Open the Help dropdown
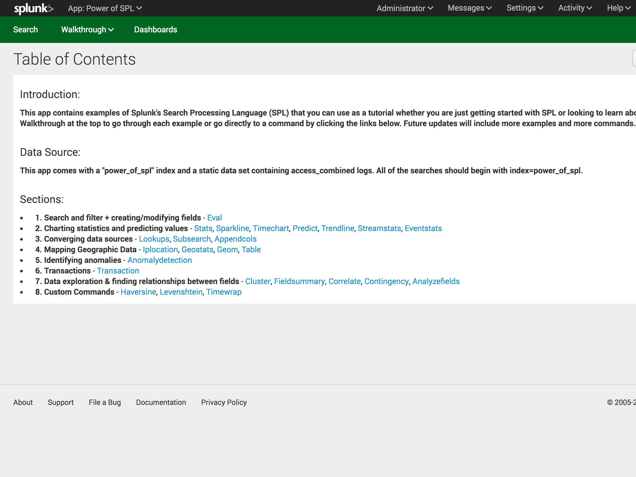This screenshot has width=636, height=477. click(619, 8)
